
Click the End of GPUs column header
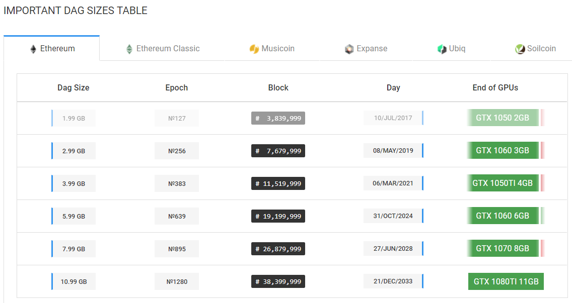(495, 88)
